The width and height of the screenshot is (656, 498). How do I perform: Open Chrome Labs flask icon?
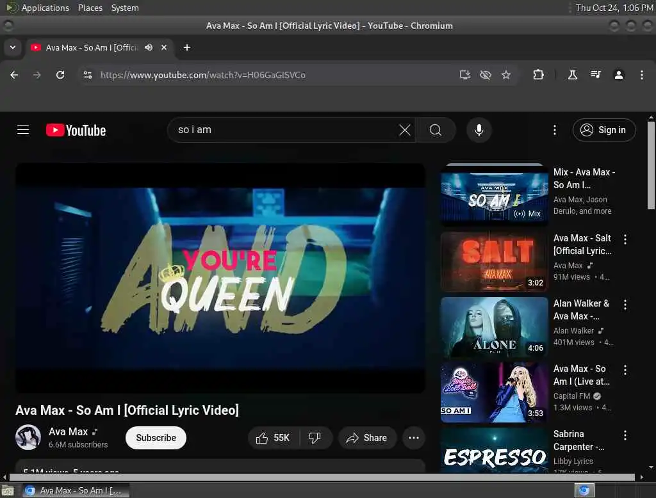click(x=572, y=75)
